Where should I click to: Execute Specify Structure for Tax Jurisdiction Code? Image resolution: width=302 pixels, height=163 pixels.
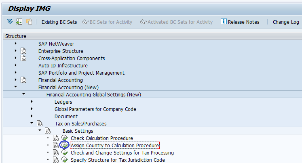(x=65, y=159)
